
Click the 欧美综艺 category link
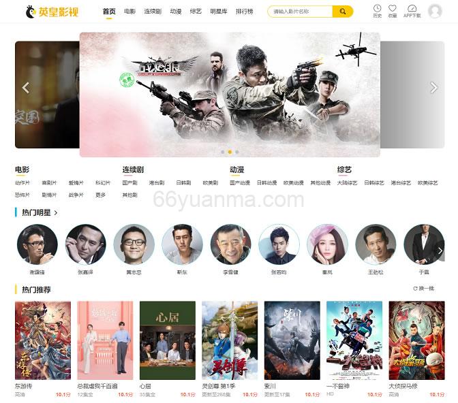click(x=428, y=183)
